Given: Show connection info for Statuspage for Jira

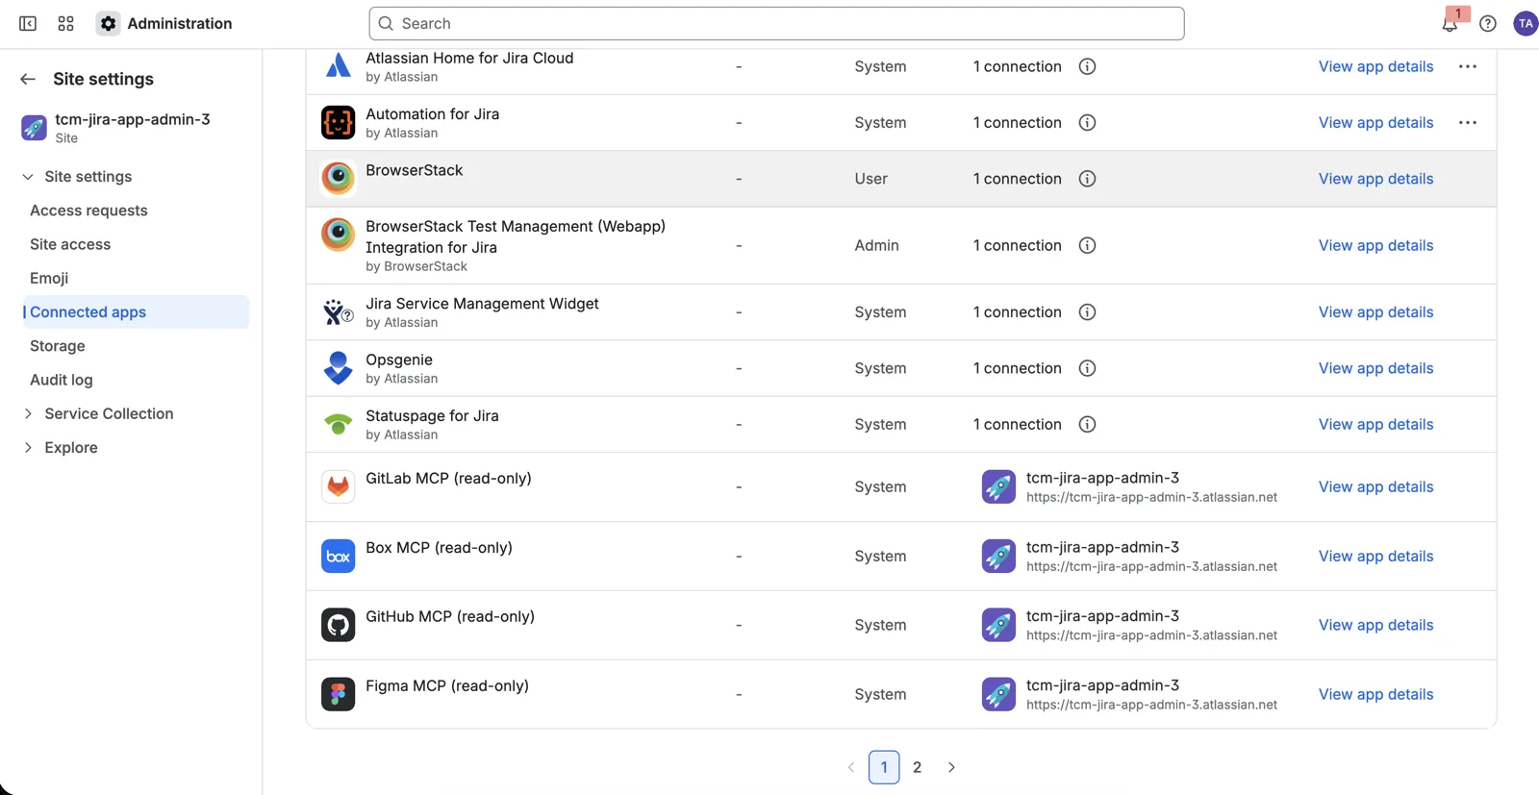Looking at the screenshot, I should click(x=1087, y=424).
